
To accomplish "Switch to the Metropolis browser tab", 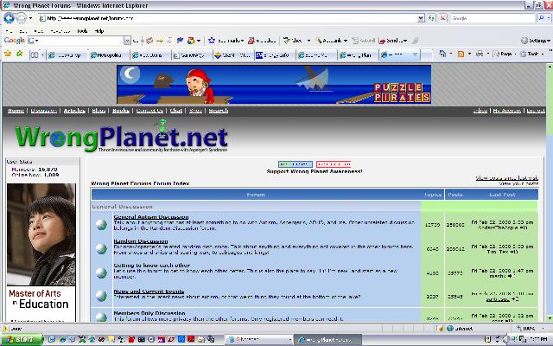I will click(109, 55).
